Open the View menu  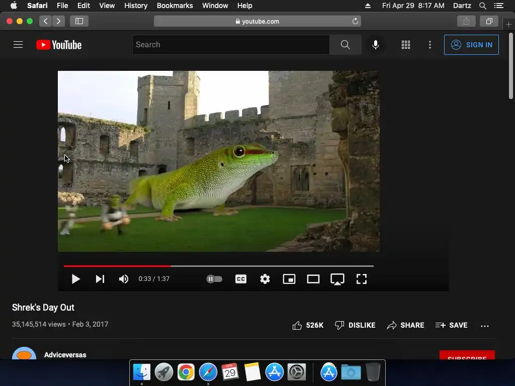point(107,6)
